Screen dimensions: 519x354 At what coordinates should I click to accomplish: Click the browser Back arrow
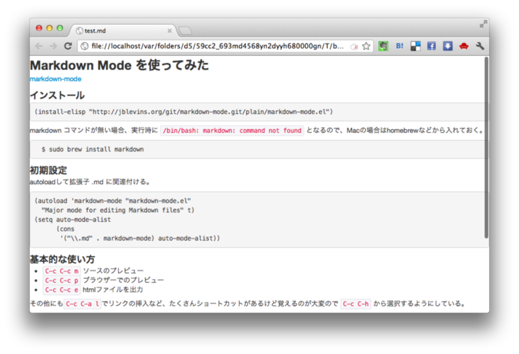point(39,46)
